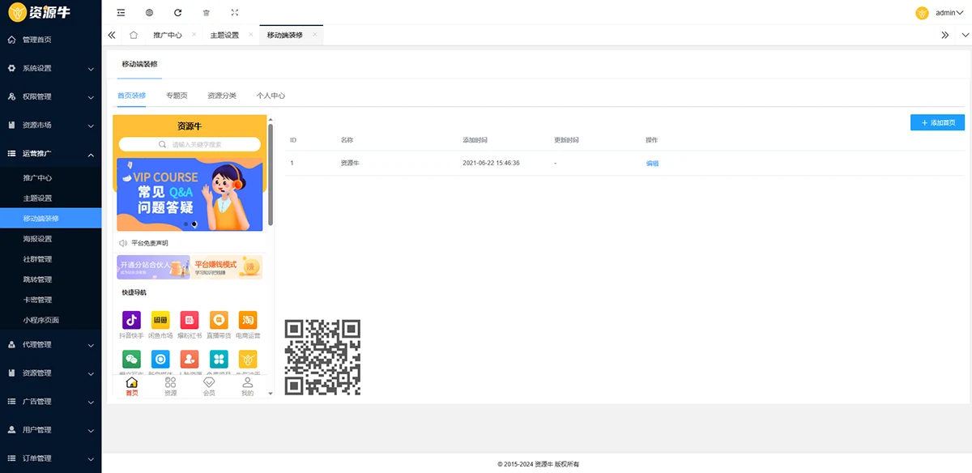Image resolution: width=972 pixels, height=473 pixels.
Task: Click the trash icon in top toolbar
Action: click(206, 13)
